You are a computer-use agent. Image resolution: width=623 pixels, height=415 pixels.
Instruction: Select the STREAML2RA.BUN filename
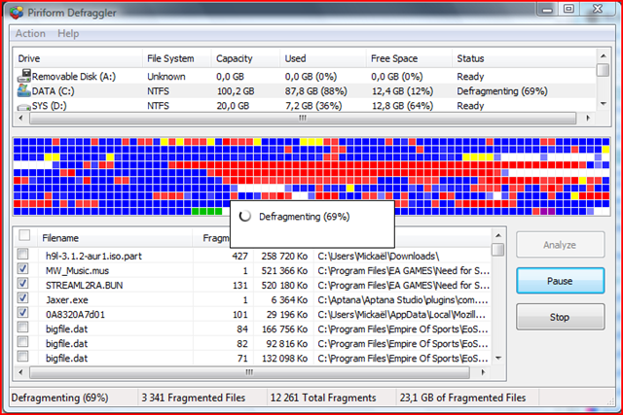click(x=85, y=286)
